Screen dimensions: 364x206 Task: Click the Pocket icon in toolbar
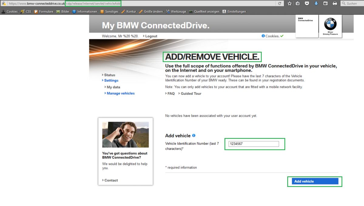pyautogui.click(x=307, y=3)
